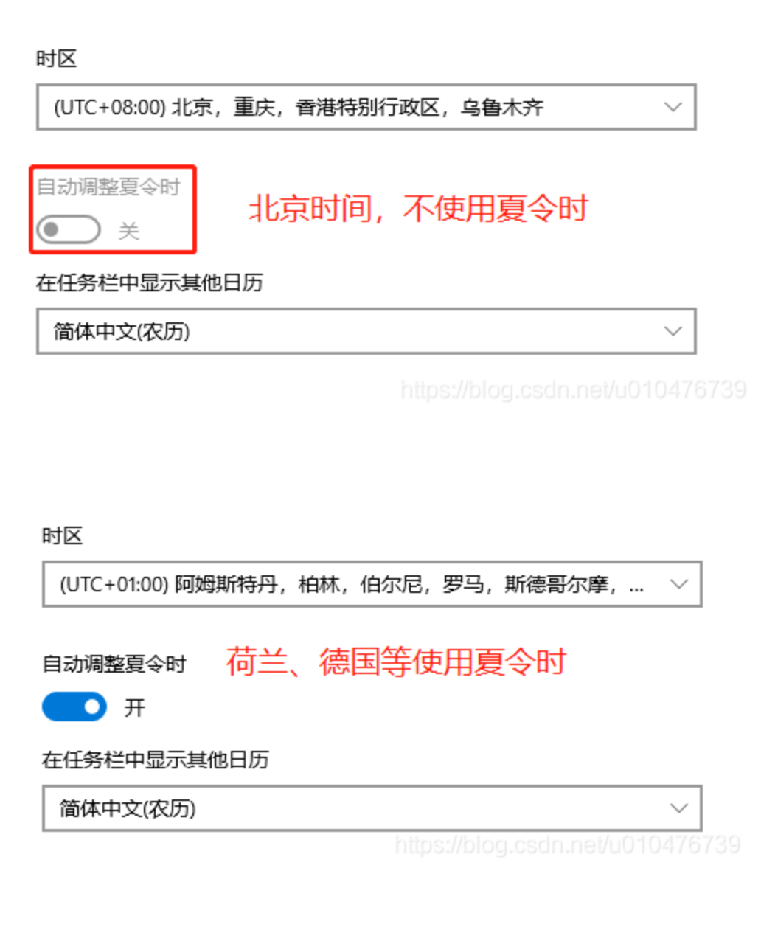Click the chevron arrow on the UTC+01:00 dropdown
This screenshot has width=761, height=930.
tap(678, 584)
